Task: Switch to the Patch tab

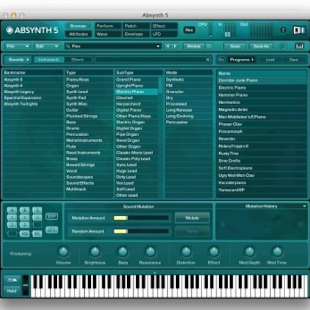Action: [x=136, y=26]
